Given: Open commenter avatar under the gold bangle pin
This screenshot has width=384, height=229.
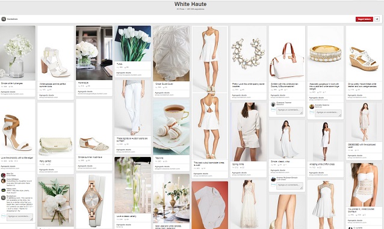Looking at the screenshot, I should (x=312, y=106).
